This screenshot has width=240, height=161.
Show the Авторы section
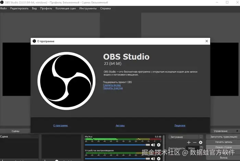[x=120, y=125]
